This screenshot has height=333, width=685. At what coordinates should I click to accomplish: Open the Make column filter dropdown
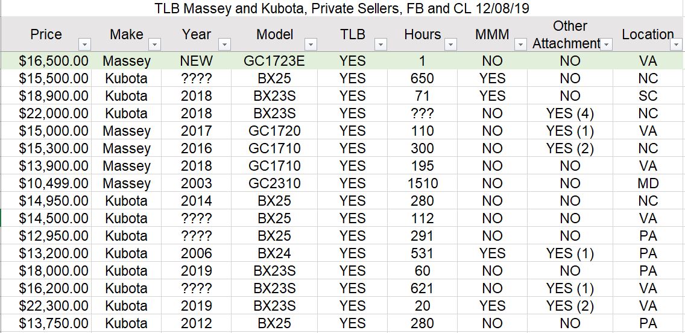pyautogui.click(x=155, y=45)
